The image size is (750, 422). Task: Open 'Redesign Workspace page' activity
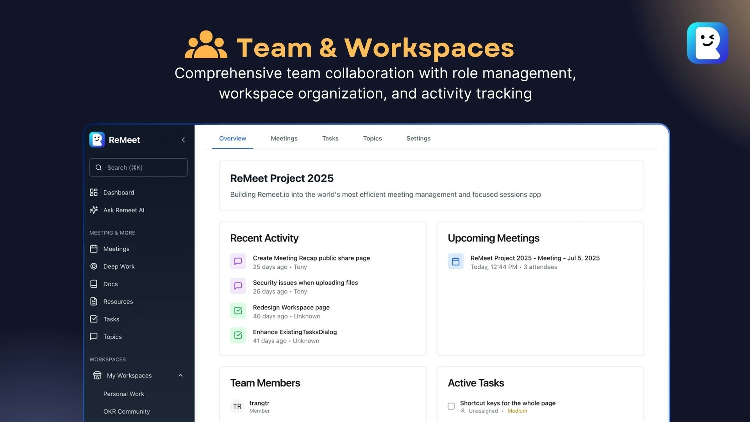[291, 308]
